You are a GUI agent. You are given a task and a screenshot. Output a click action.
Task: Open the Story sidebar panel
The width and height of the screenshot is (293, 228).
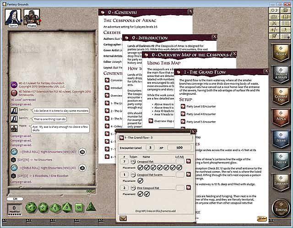point(281,53)
